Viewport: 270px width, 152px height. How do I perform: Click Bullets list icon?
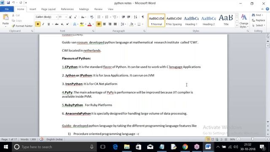pyautogui.click(x=99, y=17)
